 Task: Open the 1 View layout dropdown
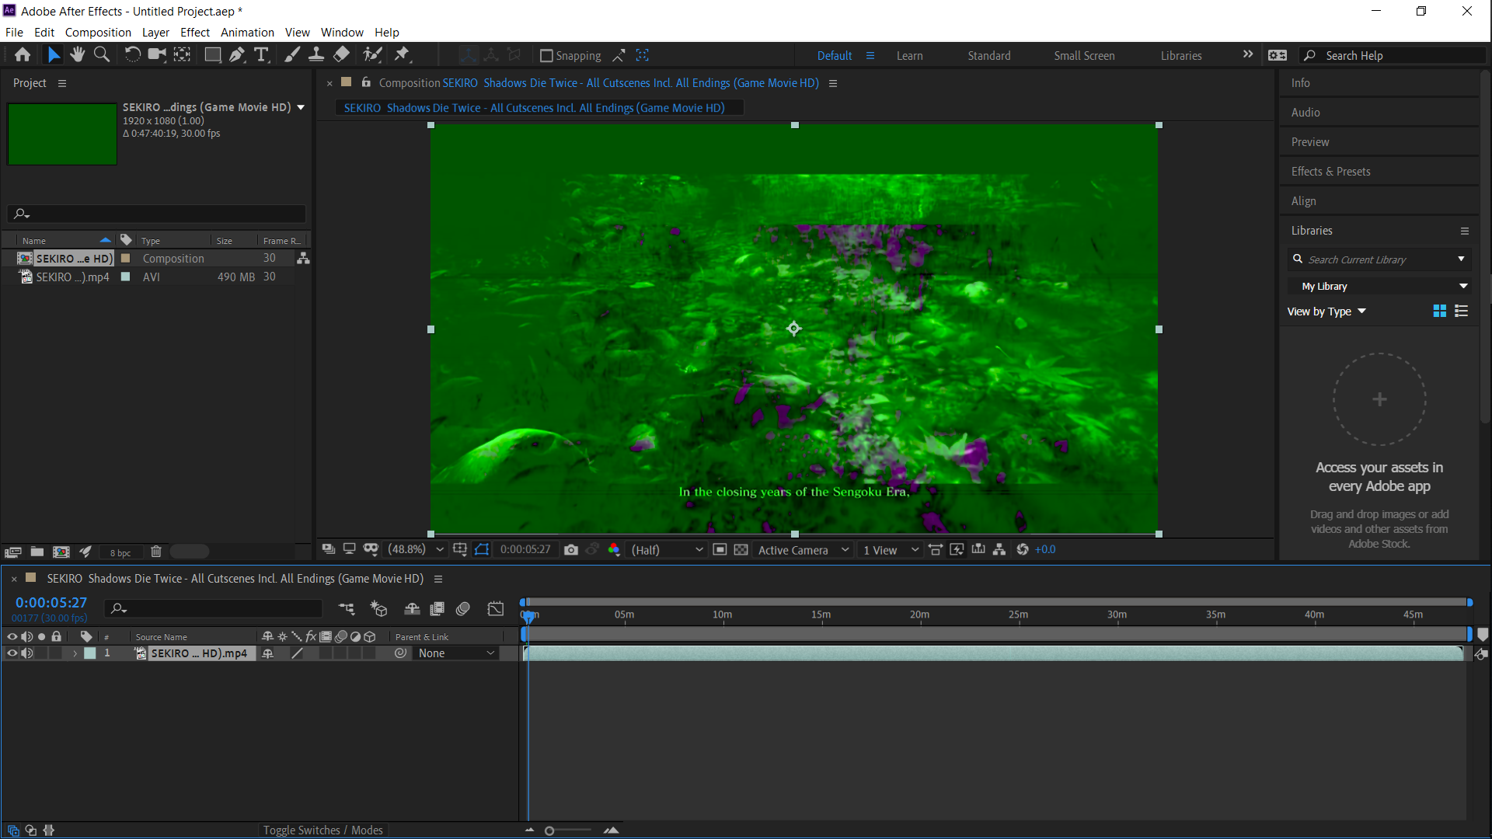(x=891, y=550)
